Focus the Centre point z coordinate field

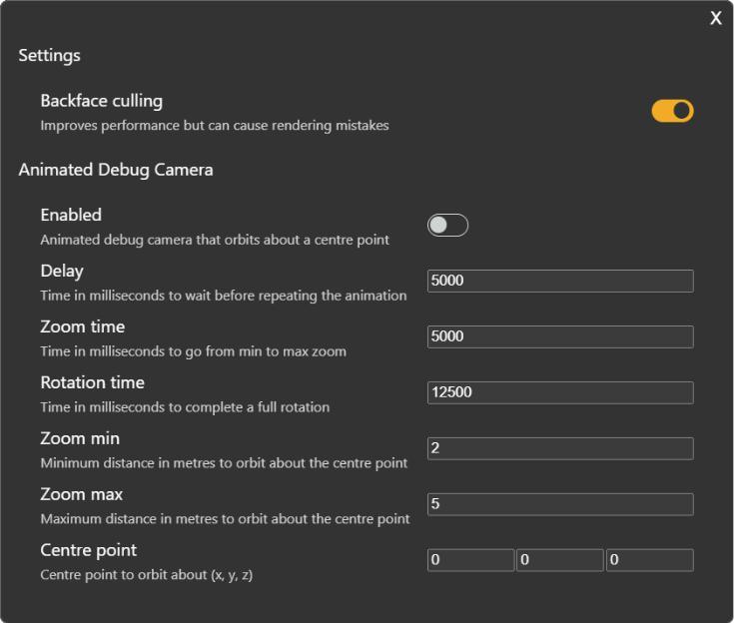(649, 560)
